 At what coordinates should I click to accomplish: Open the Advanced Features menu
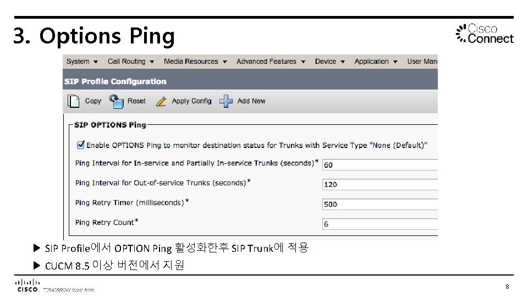(271, 61)
